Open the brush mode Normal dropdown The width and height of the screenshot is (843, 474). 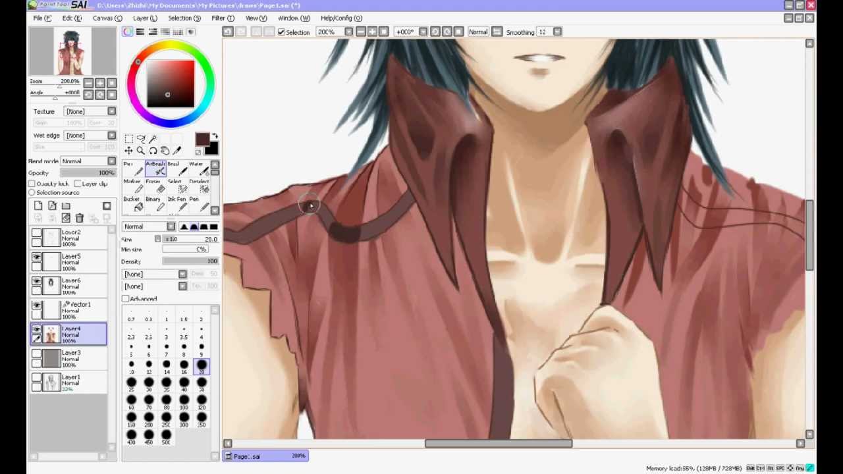pos(149,227)
